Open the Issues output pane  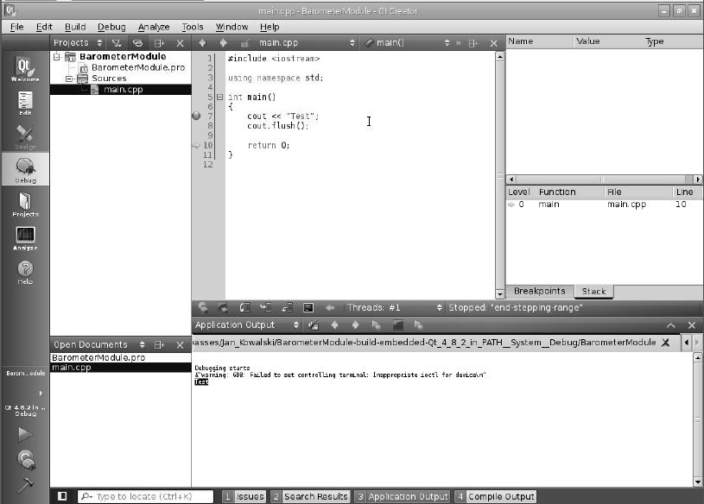click(244, 496)
